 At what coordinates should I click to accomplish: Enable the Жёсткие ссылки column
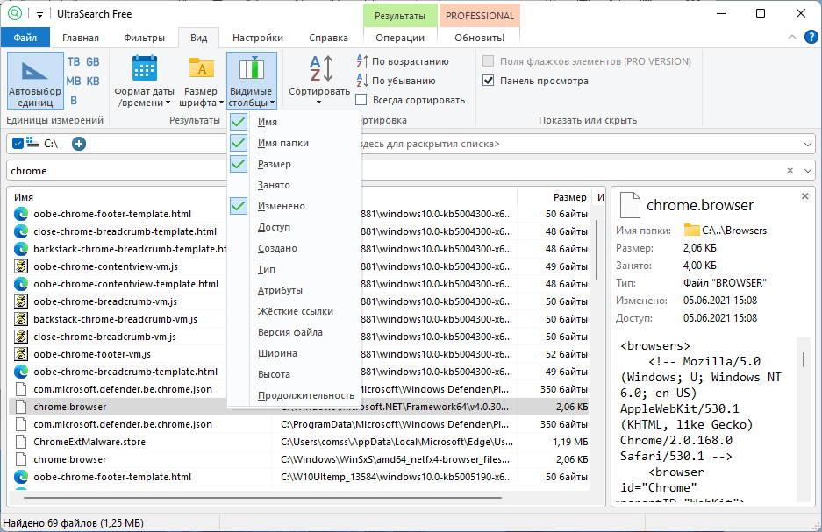pyautogui.click(x=294, y=311)
